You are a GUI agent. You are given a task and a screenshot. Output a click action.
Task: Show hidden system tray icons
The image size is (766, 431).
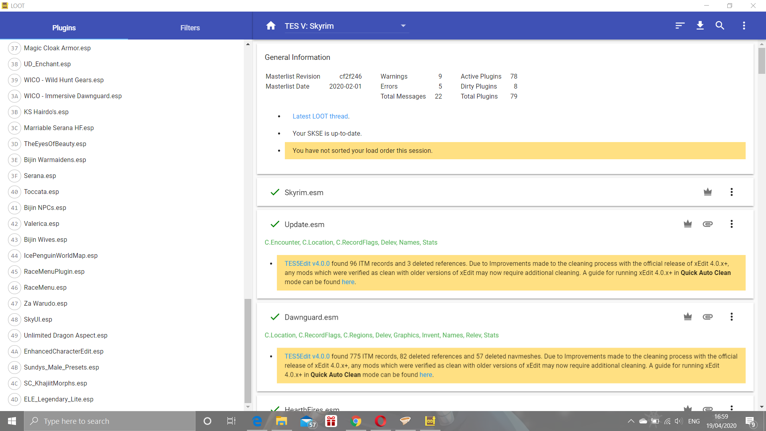(x=631, y=421)
